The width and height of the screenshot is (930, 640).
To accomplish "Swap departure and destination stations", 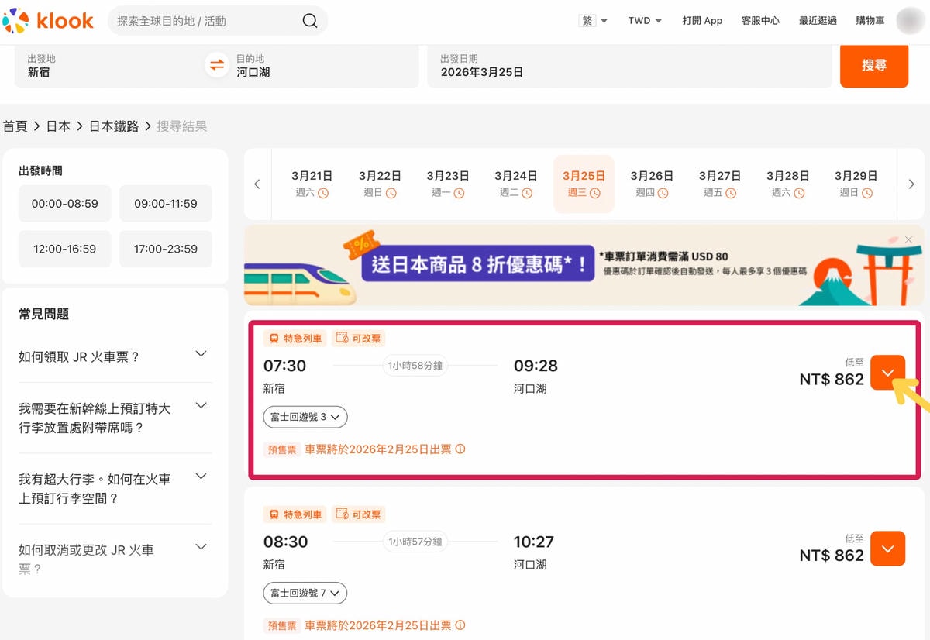I will (217, 65).
